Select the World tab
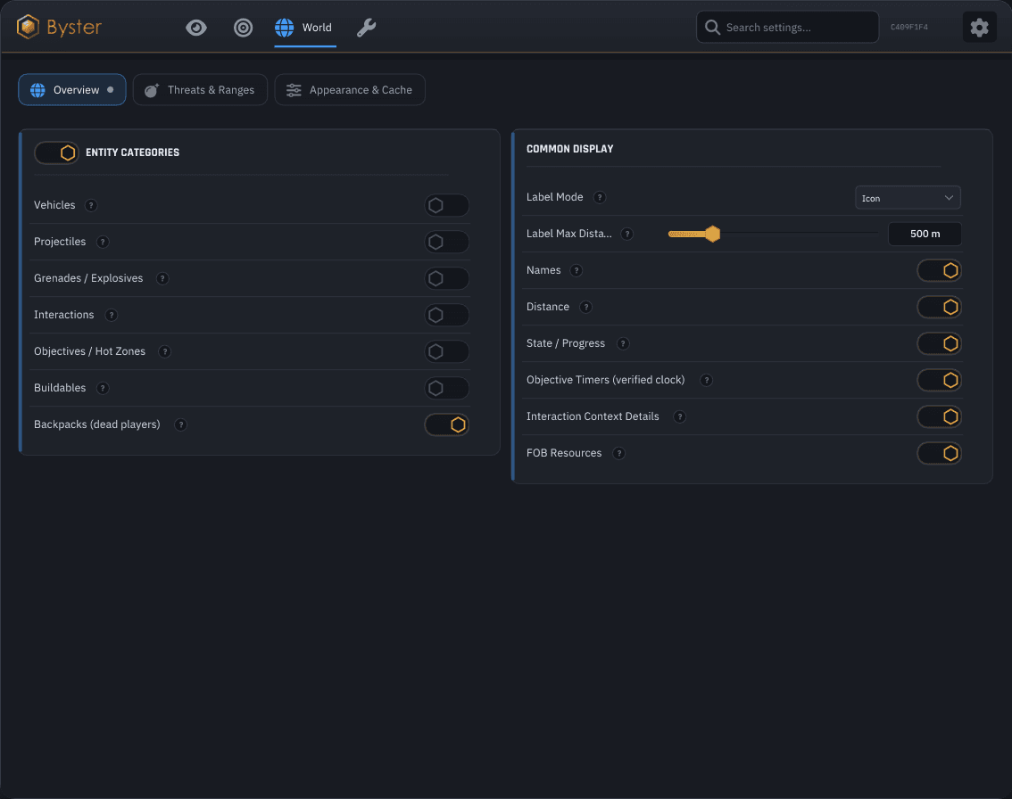 pyautogui.click(x=304, y=28)
